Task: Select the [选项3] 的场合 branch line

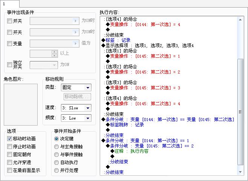Action: pos(120,83)
